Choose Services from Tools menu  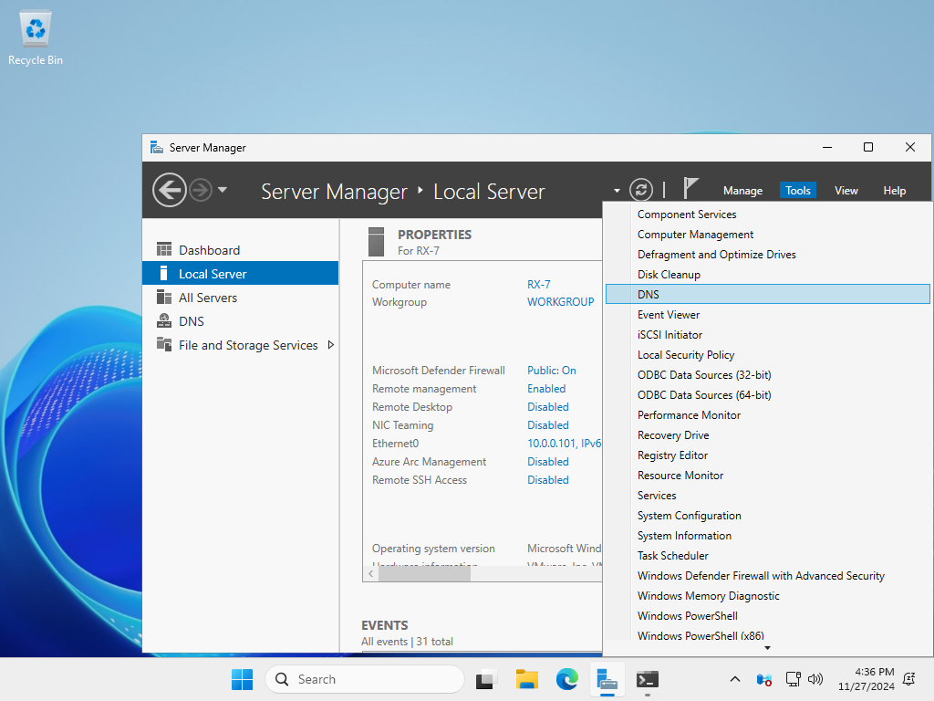pos(767,496)
